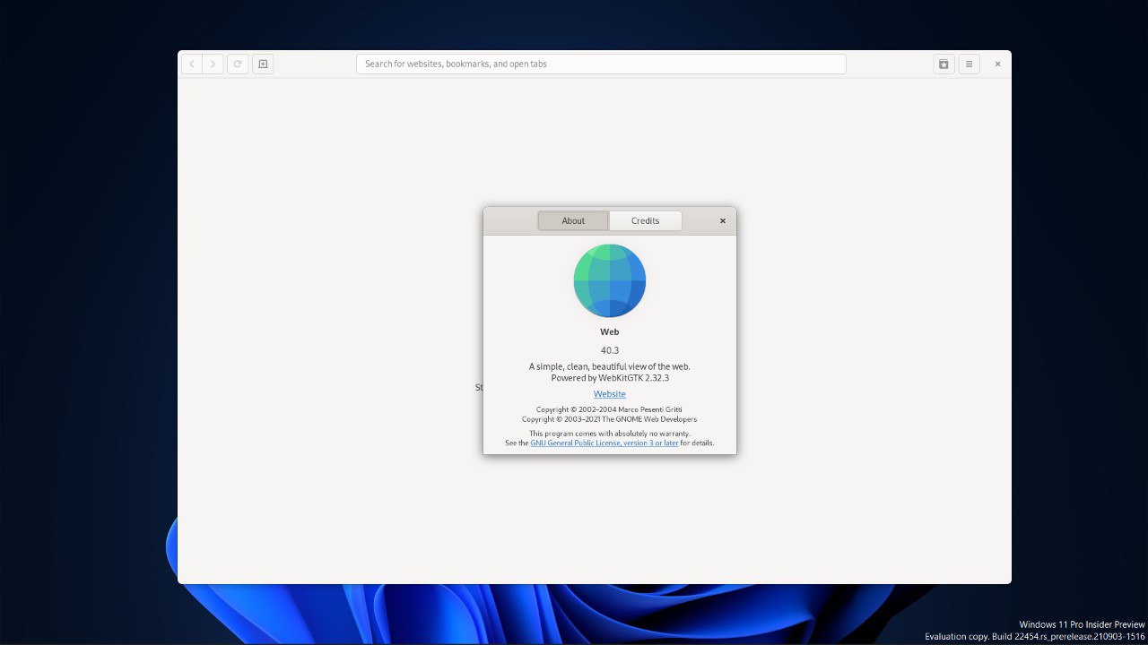Go forward using the browser forward arrow
This screenshot has height=645, width=1148.
click(213, 64)
